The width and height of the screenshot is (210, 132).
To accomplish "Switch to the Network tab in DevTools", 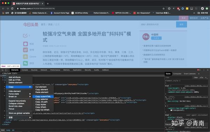I will pos(44,70).
